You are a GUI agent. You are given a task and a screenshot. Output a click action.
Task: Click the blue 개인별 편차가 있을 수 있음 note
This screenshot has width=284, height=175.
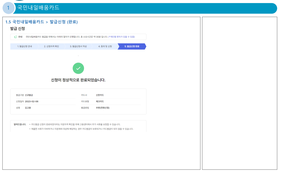[122, 37]
